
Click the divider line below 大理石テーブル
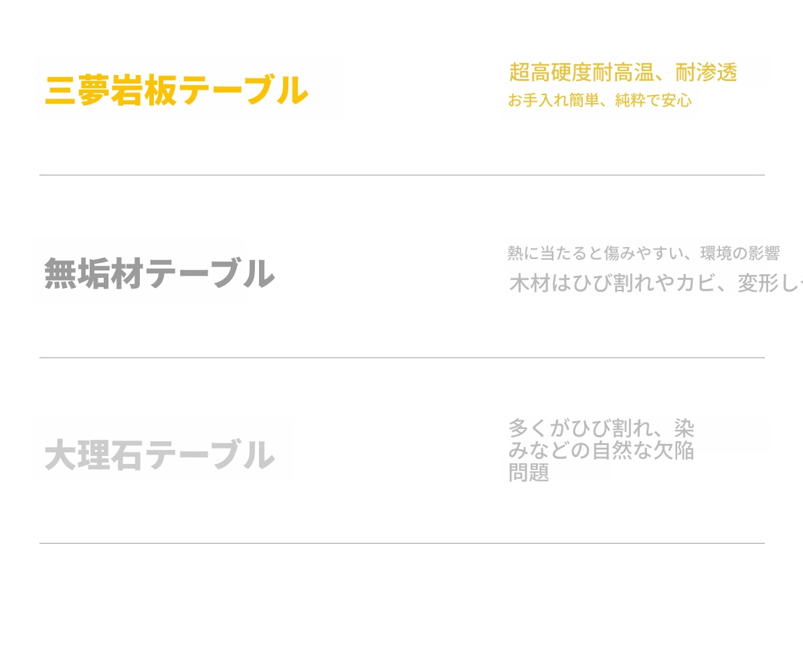click(401, 544)
